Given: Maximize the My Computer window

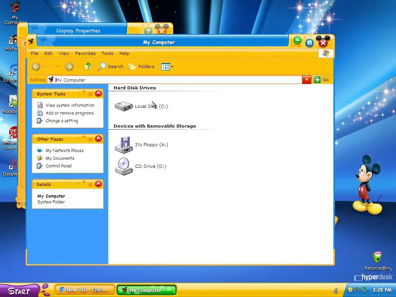Looking at the screenshot, I should pos(309,43).
